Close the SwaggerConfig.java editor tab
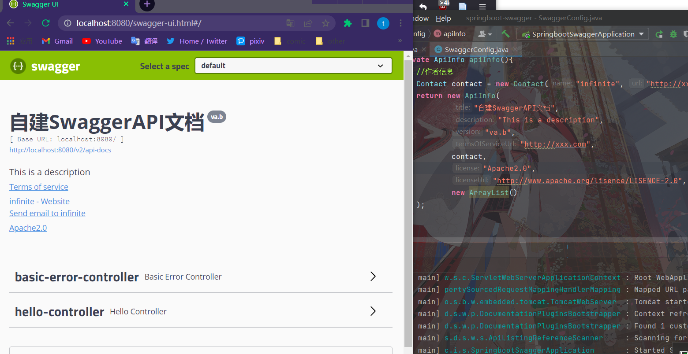Viewport: 688px width, 354px height. [516, 49]
